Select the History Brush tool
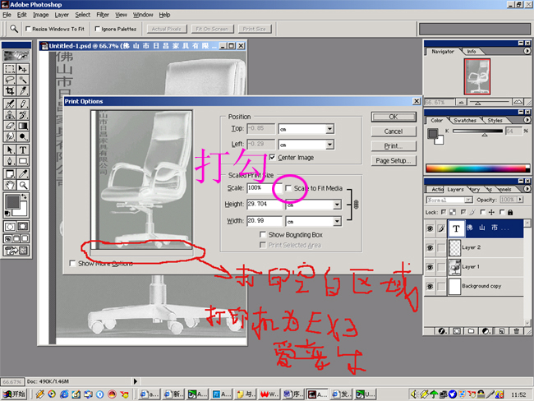Screen dimensions: 534x401 [23, 115]
